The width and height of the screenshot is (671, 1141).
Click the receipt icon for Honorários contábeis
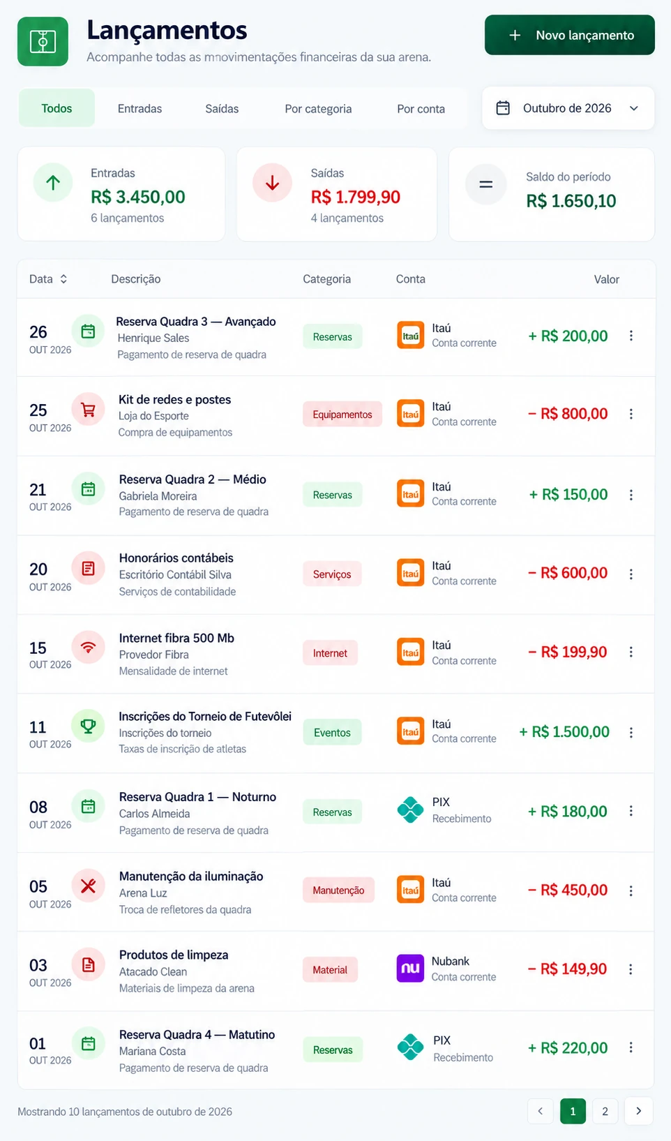point(88,568)
